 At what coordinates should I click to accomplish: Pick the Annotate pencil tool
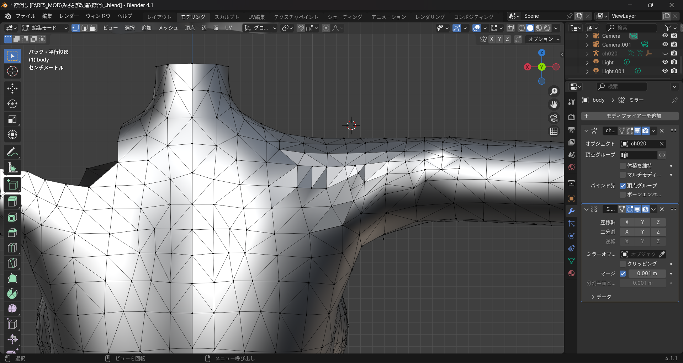click(x=12, y=152)
